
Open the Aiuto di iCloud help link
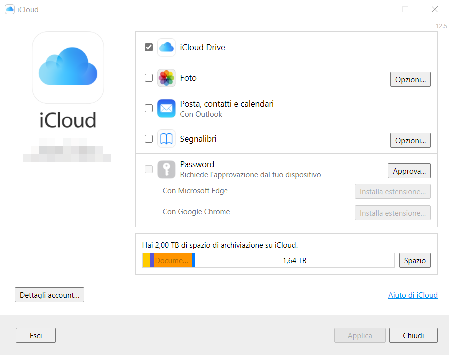[x=413, y=295]
